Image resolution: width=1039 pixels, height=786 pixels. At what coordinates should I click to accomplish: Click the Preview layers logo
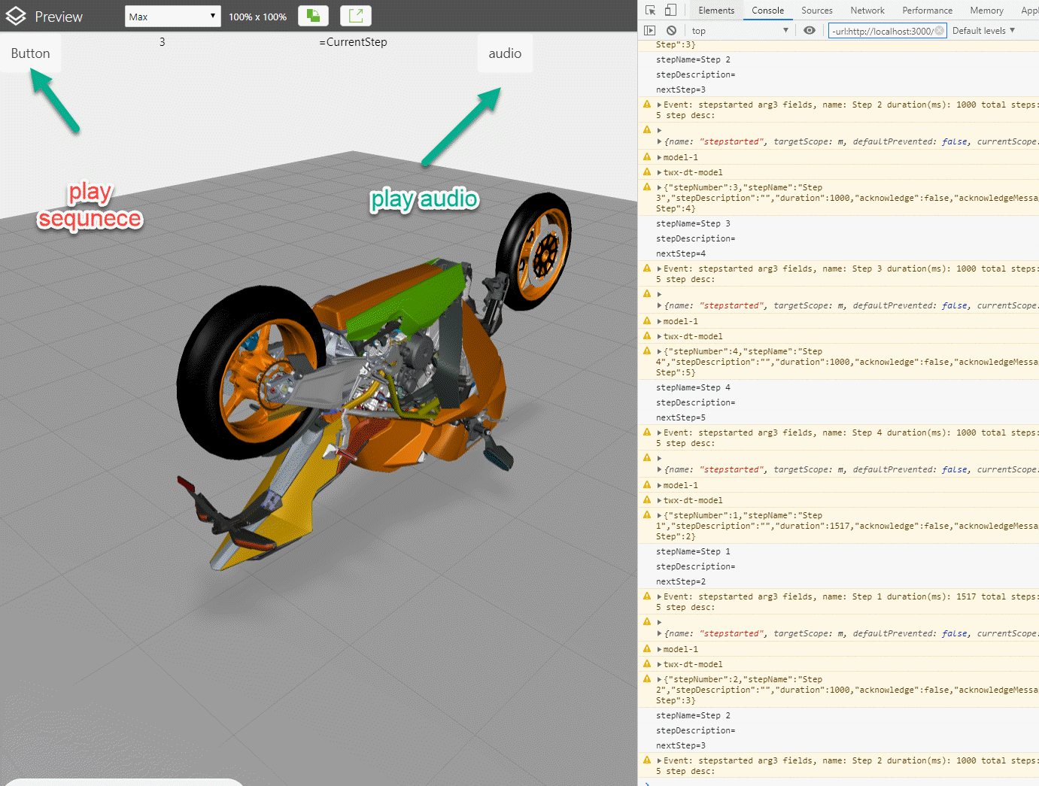pos(15,15)
